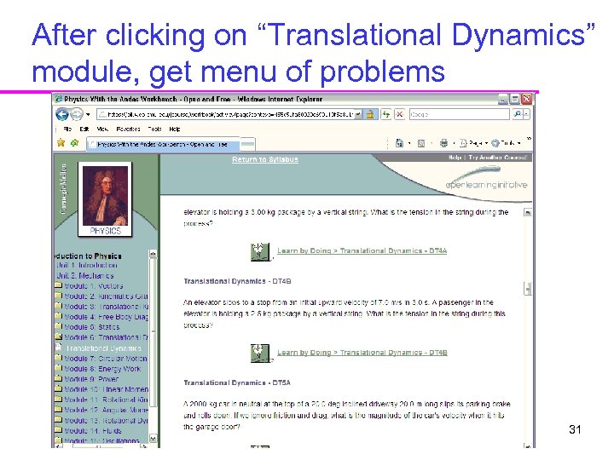
Task: Open the File menu
Action: tap(67, 129)
